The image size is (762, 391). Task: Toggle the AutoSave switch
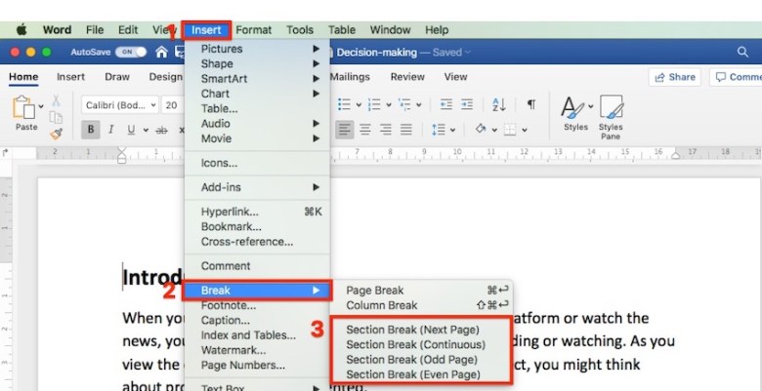131,52
